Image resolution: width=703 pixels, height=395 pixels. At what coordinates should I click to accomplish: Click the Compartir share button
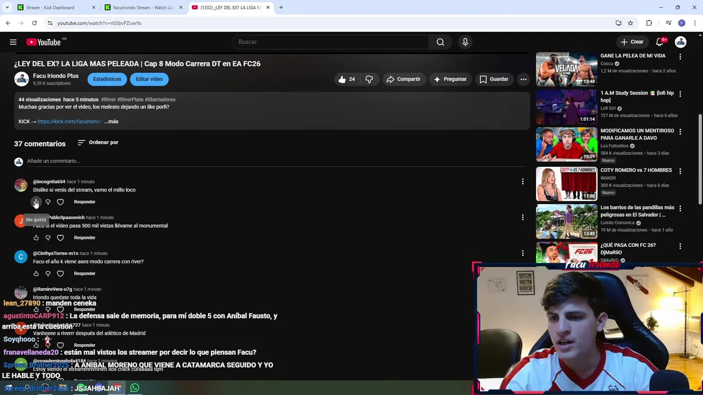coord(403,79)
